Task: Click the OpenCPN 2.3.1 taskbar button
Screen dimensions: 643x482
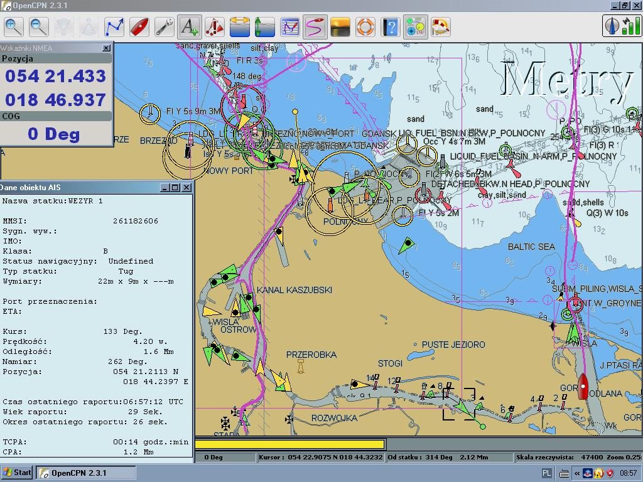Action: [85, 473]
